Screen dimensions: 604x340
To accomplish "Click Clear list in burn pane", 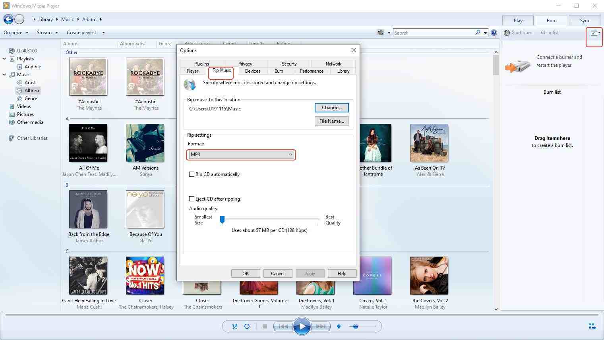I will pyautogui.click(x=550, y=33).
